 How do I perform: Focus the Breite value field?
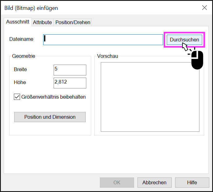point(70,70)
